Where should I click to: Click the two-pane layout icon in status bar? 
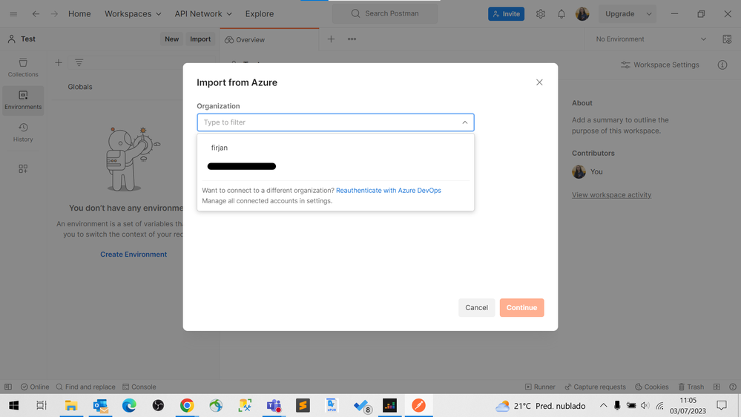[717, 387]
